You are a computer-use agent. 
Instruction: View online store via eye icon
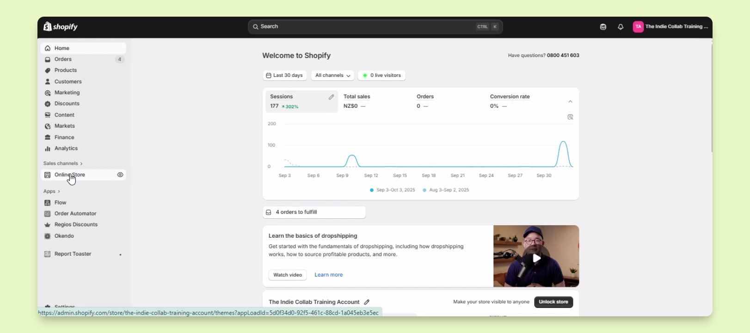(120, 175)
